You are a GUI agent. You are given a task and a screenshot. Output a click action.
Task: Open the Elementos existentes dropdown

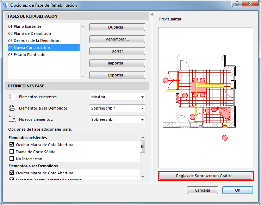[117, 97]
